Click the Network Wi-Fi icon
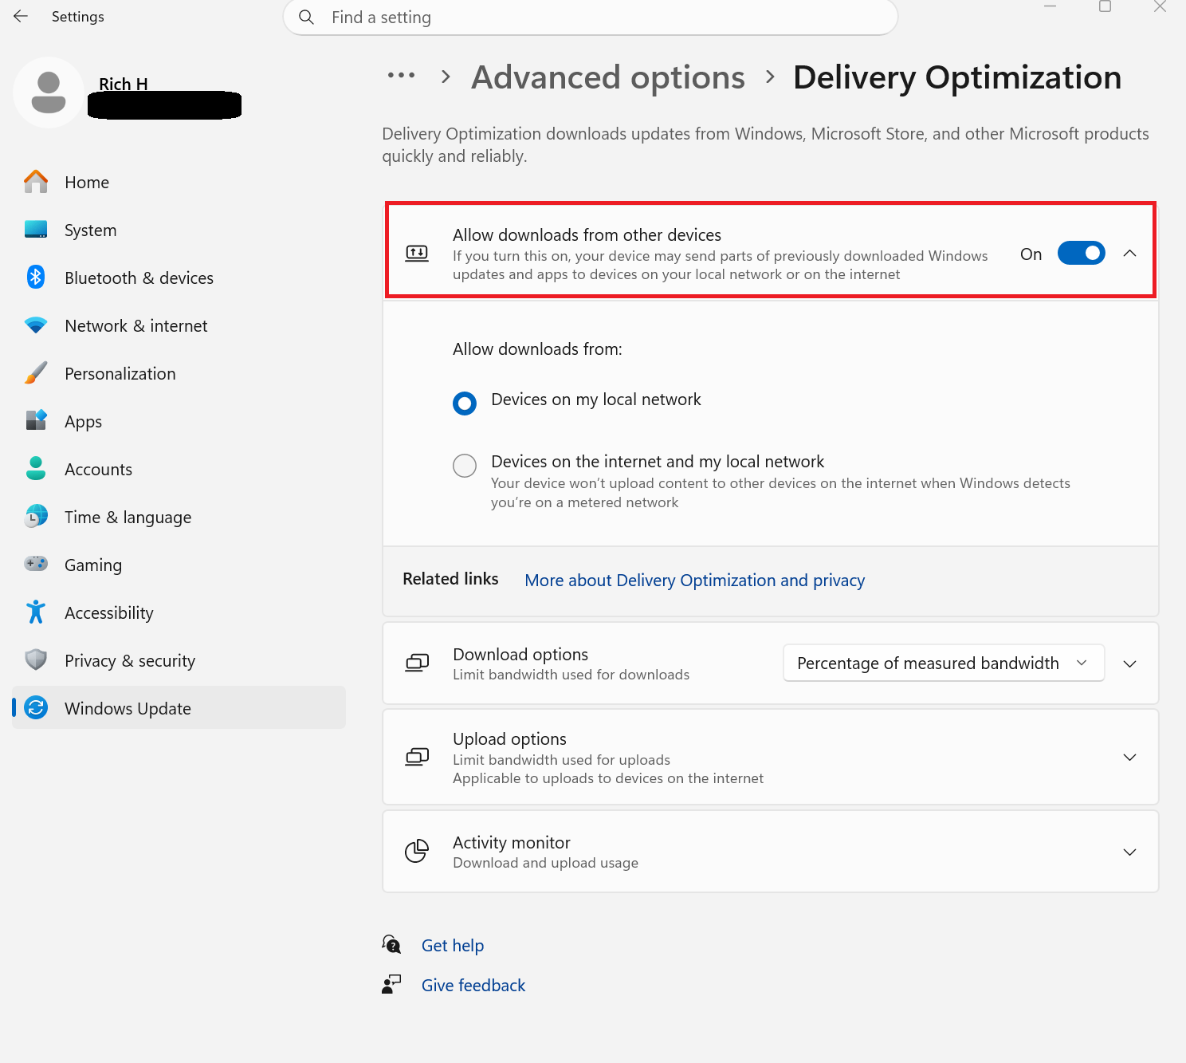 point(36,325)
